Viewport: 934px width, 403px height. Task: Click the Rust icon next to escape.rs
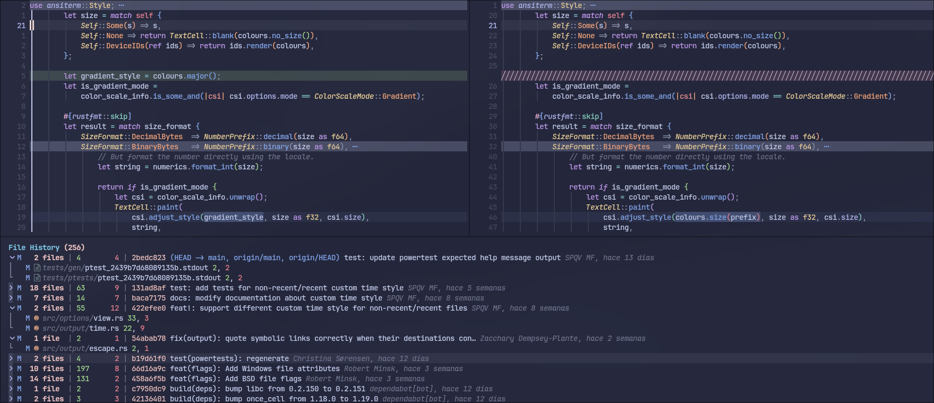(37, 348)
